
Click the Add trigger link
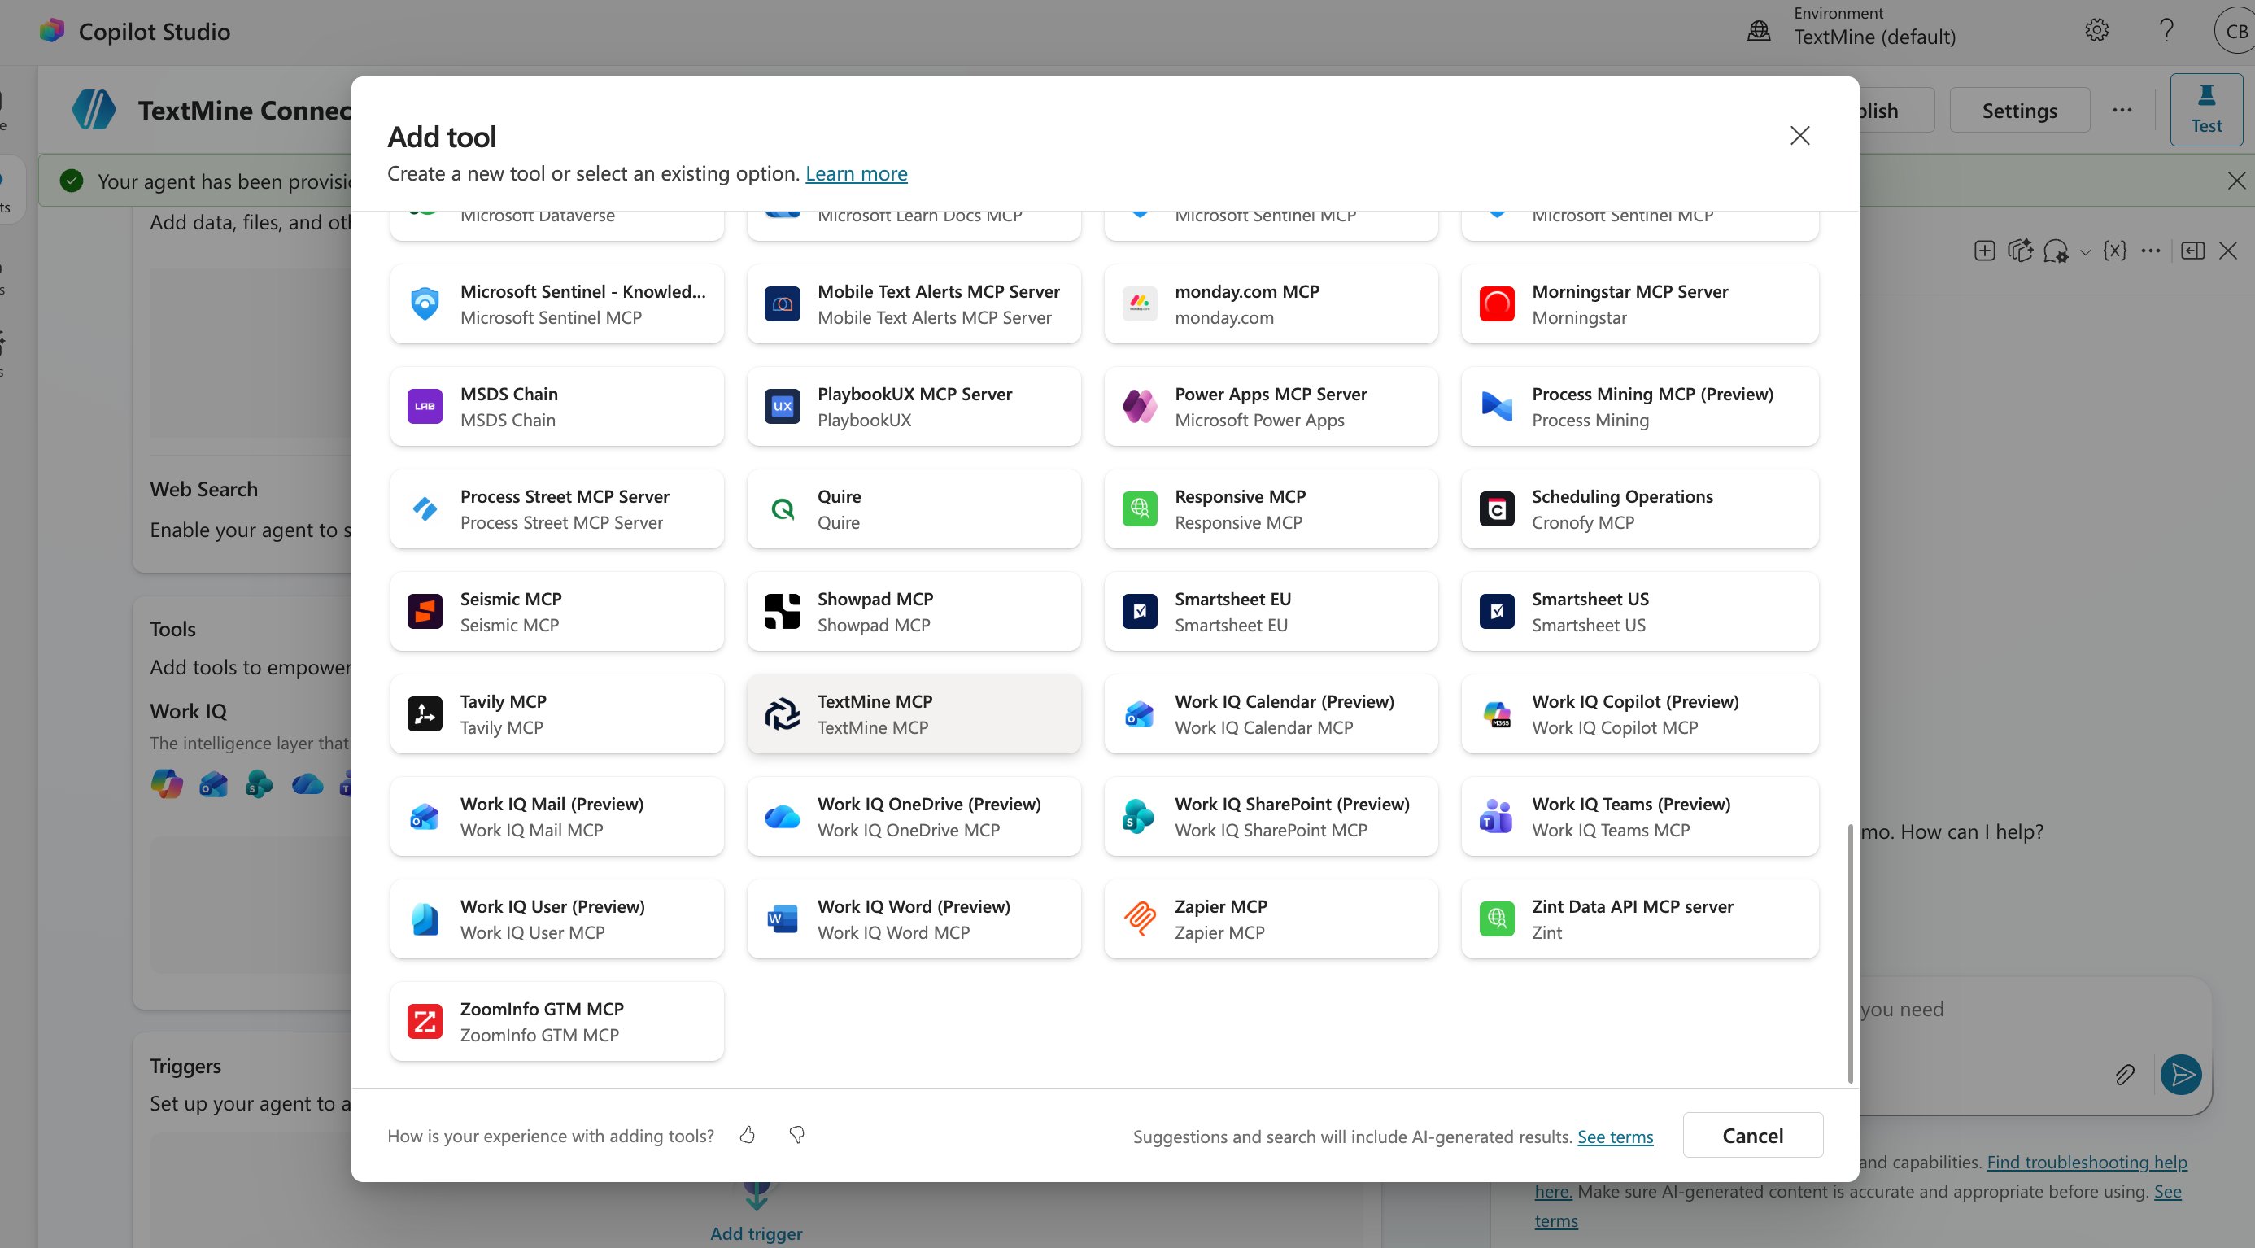[x=757, y=1233]
